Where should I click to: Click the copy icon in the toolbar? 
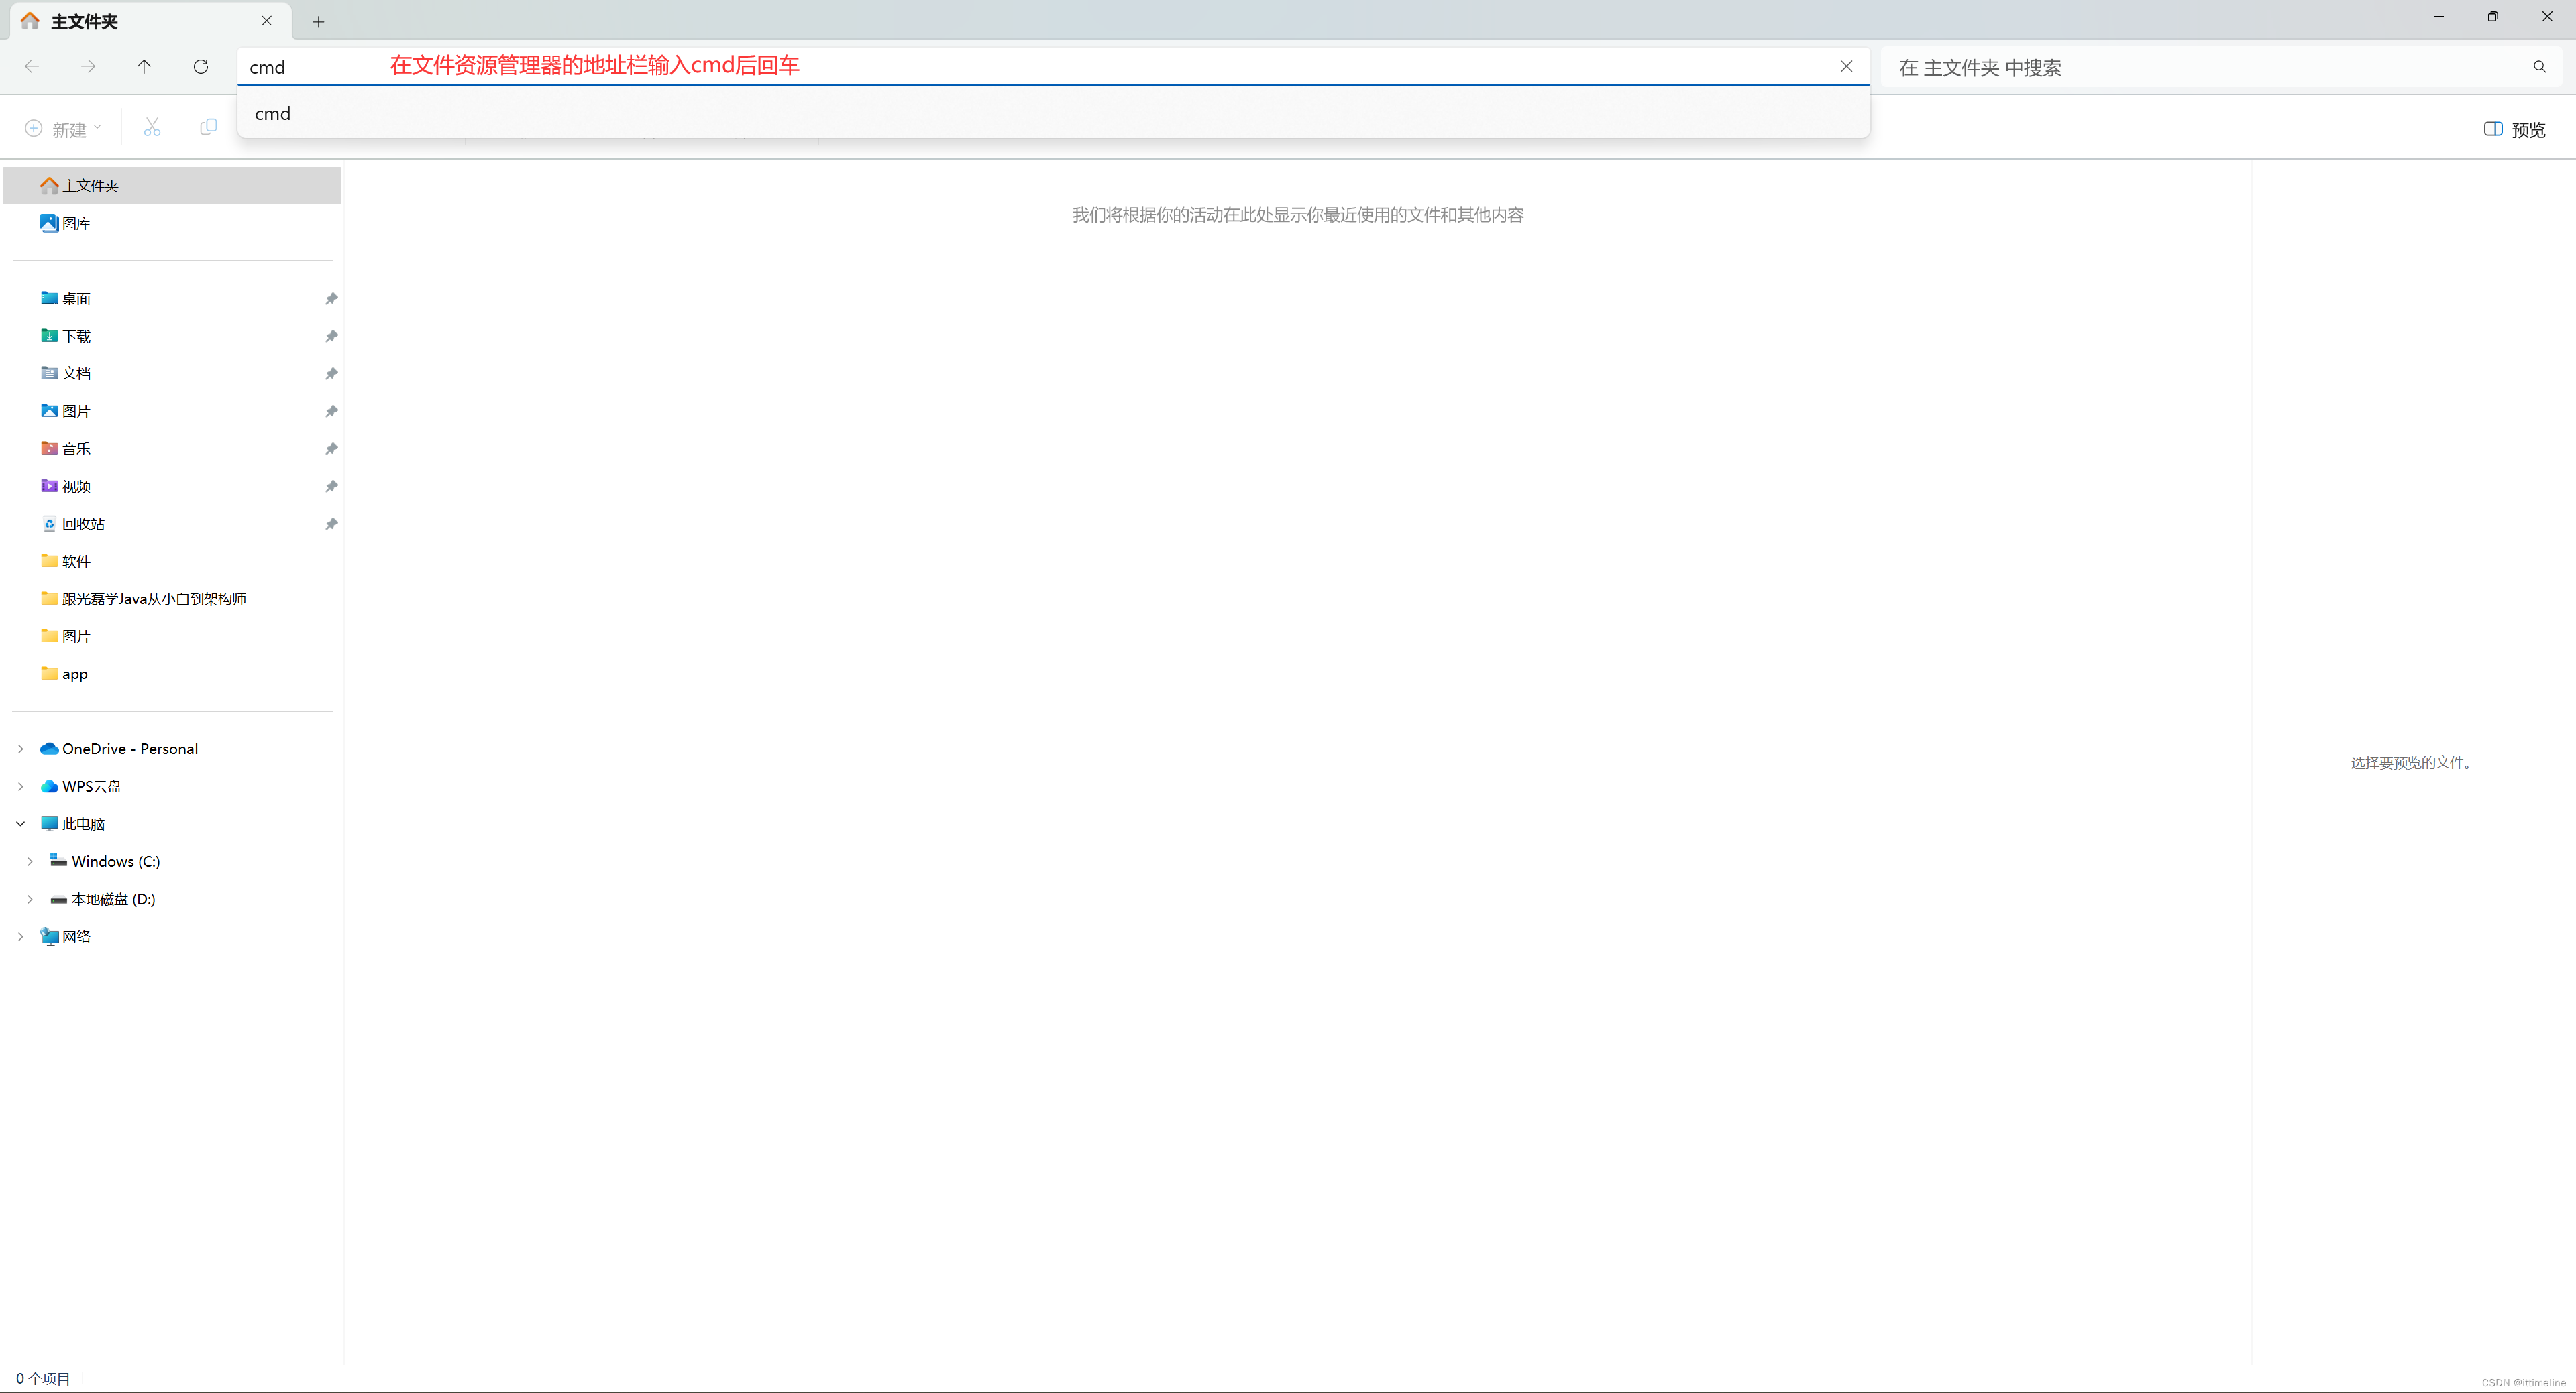pyautogui.click(x=208, y=128)
